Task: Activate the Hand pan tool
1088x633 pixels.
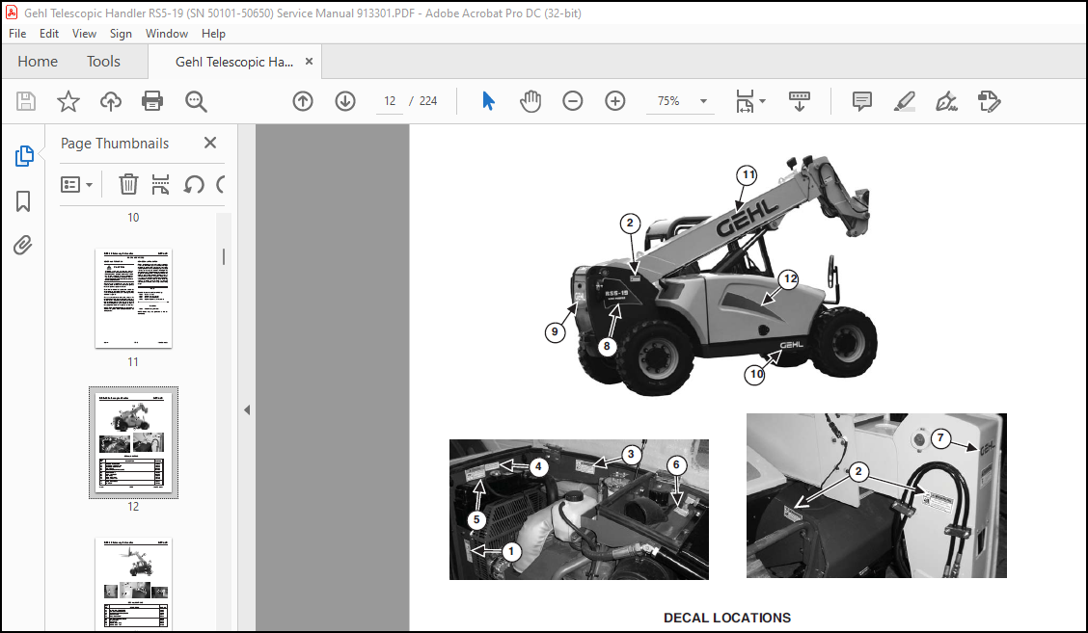Action: click(x=530, y=101)
